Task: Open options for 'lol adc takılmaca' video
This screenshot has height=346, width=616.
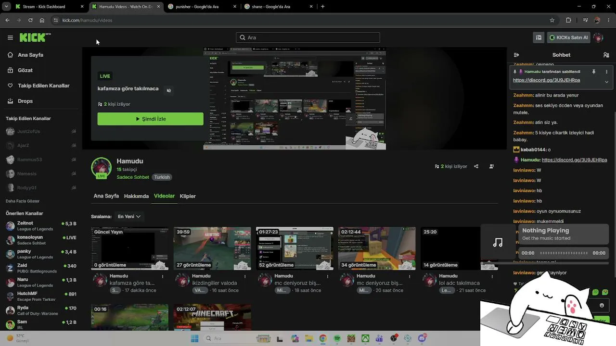Action: [491, 276]
